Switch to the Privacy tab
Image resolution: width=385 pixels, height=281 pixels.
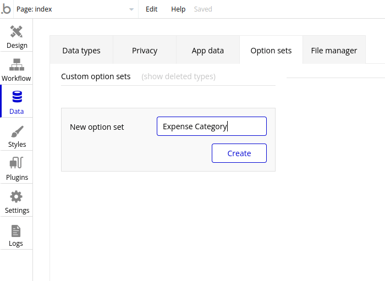click(145, 50)
